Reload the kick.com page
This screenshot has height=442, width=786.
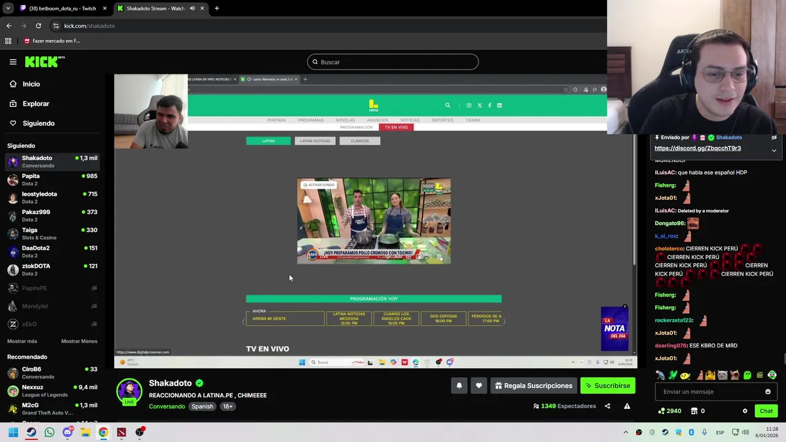click(x=38, y=26)
